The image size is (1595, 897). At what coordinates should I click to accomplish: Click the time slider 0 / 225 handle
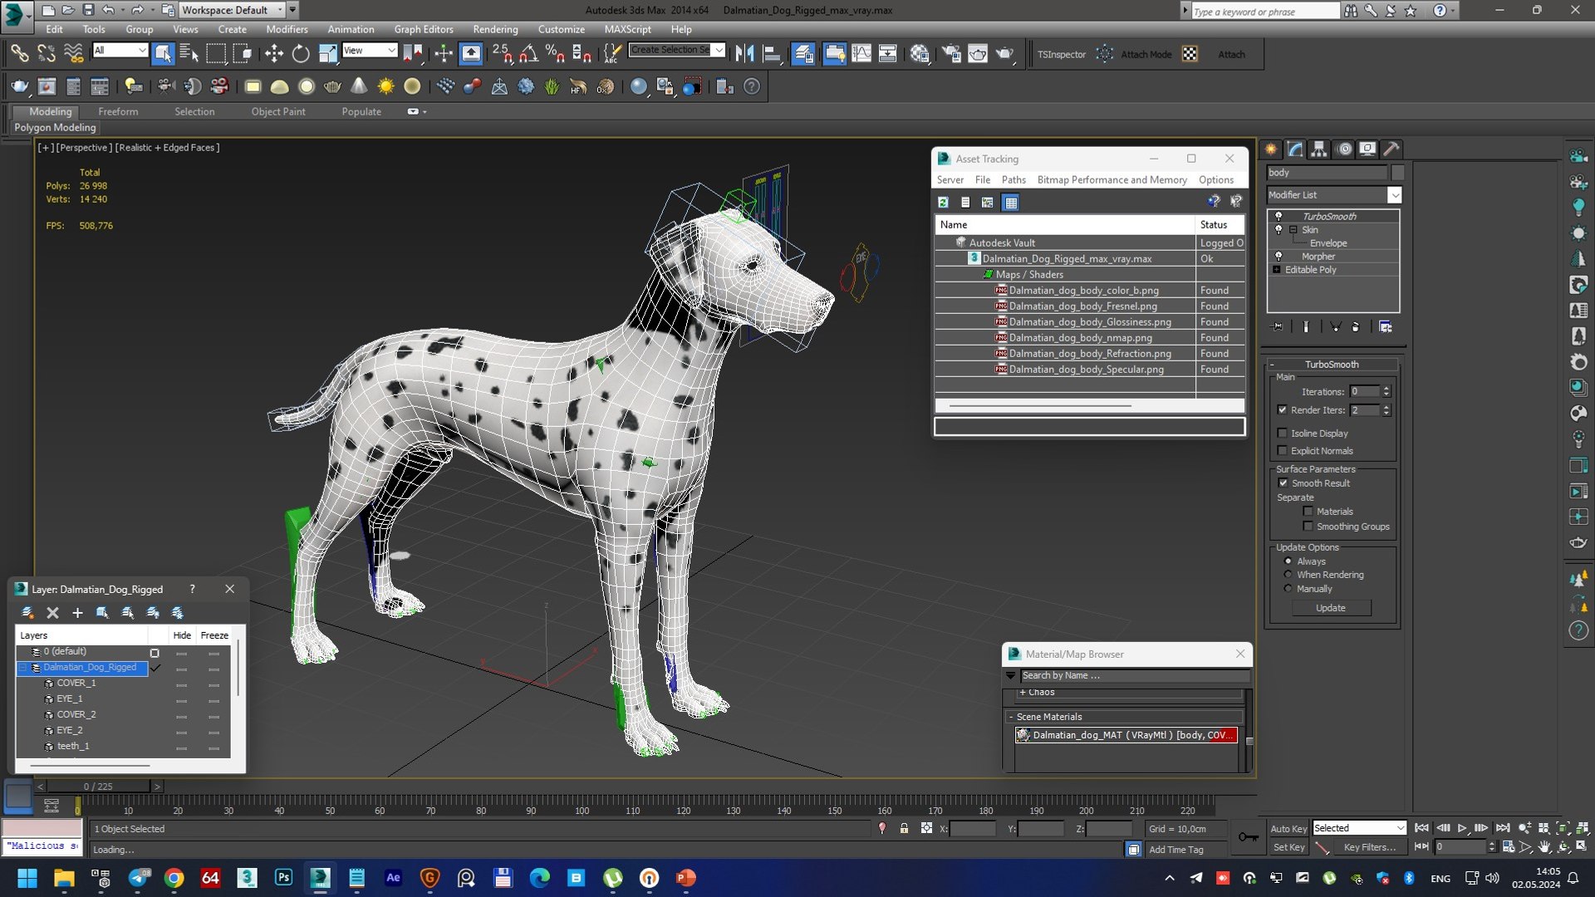pos(98,787)
